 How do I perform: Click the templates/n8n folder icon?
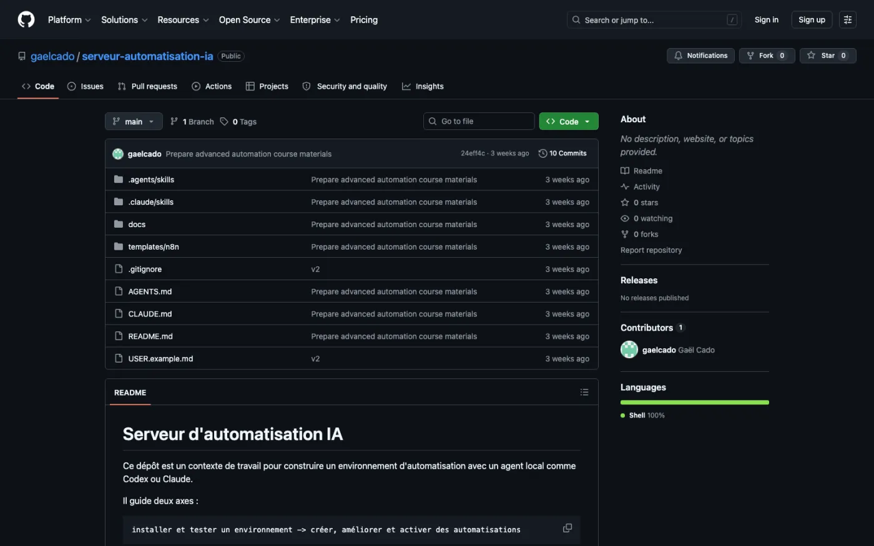[119, 246]
